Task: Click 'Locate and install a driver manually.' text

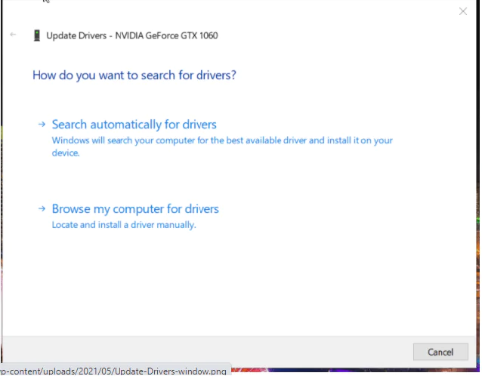Action: pyautogui.click(x=124, y=225)
